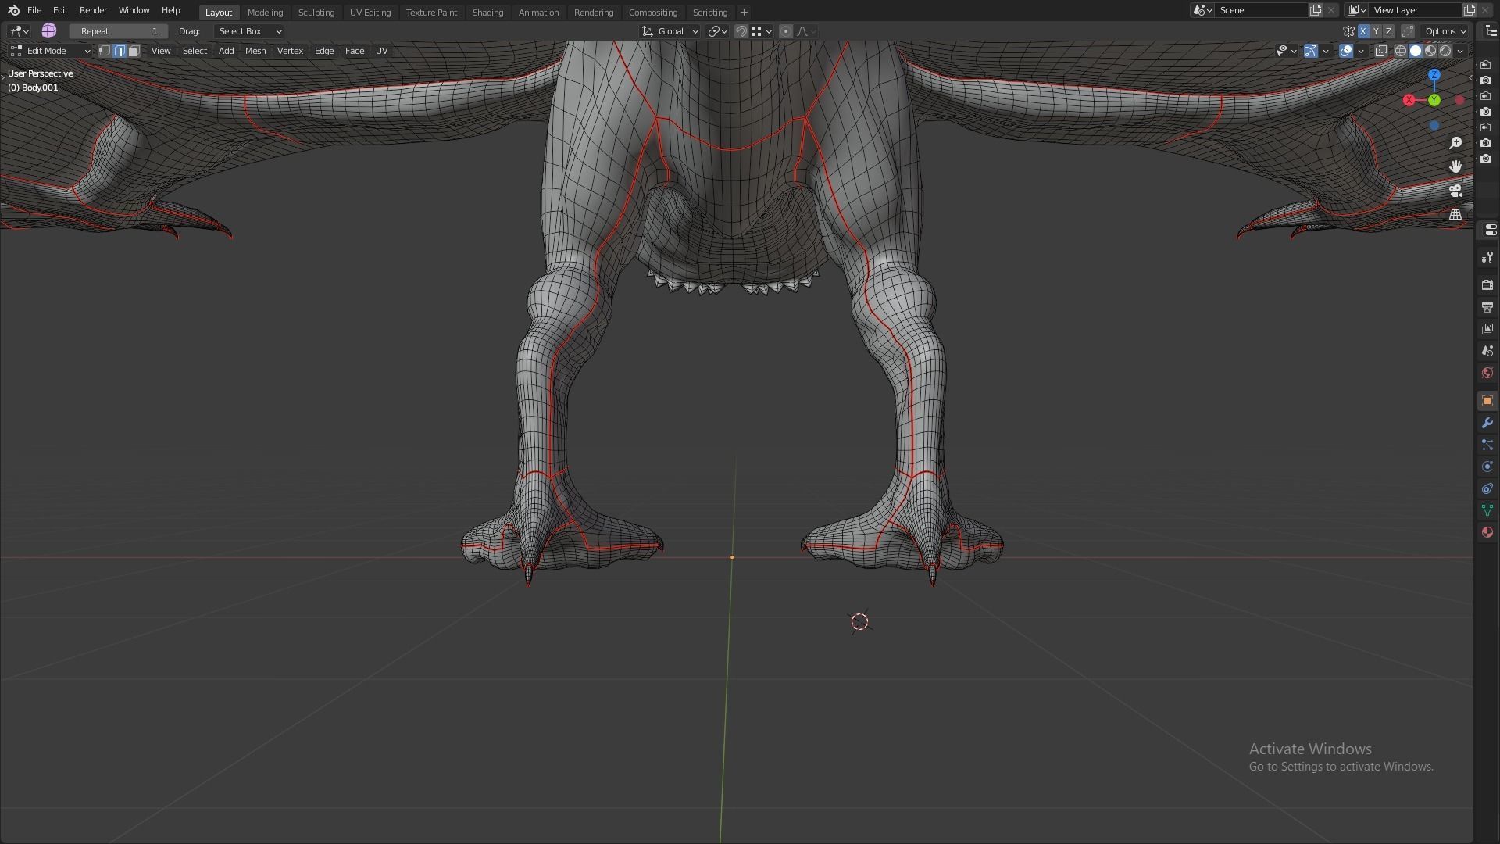Toggle Z axis mesh symmetry
This screenshot has height=844, width=1500.
pos(1388,31)
